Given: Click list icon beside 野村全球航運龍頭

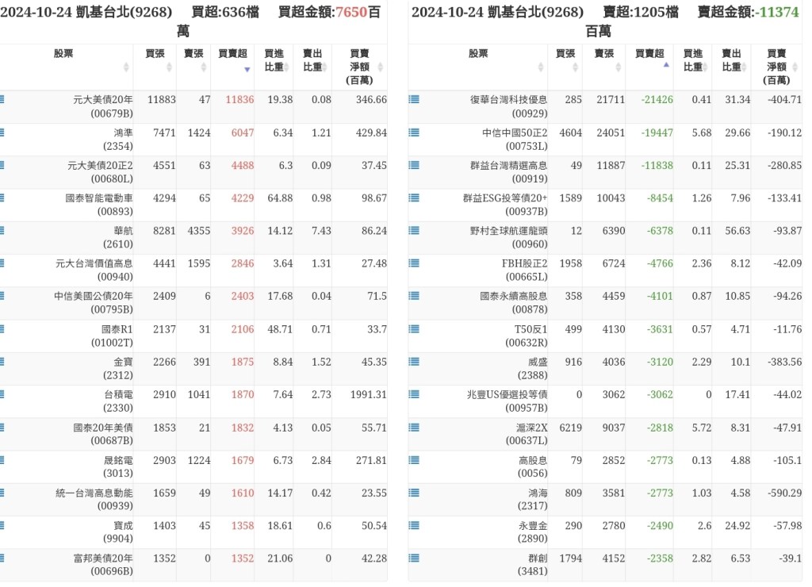Looking at the screenshot, I should (414, 231).
